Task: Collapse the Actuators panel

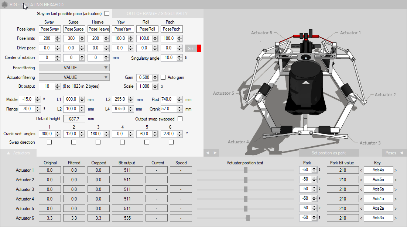Action: pos(18,153)
